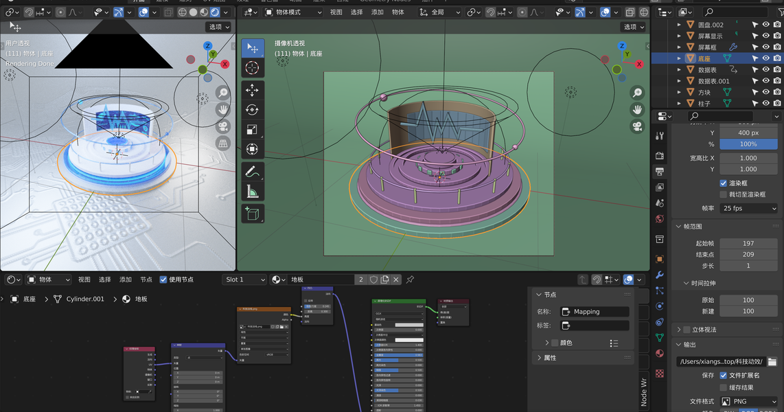The height and width of the screenshot is (412, 784).
Task: Uncheck 文件扩展名 checkbox
Action: coord(724,375)
